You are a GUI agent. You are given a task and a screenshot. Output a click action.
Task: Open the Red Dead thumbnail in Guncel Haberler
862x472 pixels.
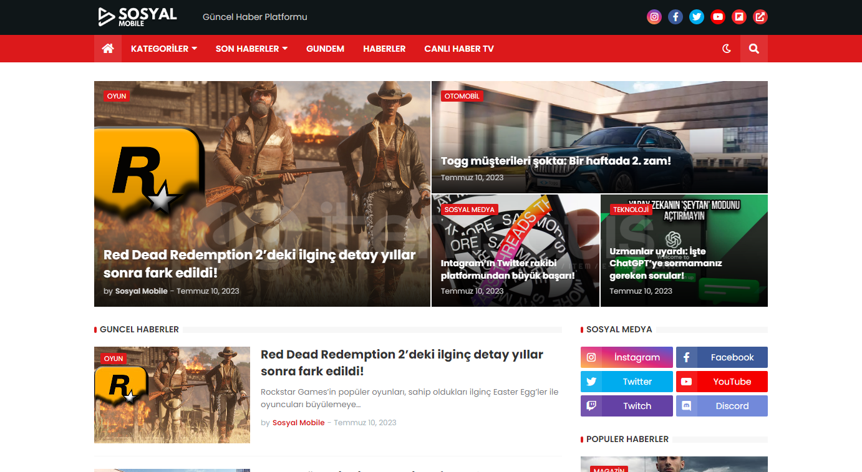172,395
